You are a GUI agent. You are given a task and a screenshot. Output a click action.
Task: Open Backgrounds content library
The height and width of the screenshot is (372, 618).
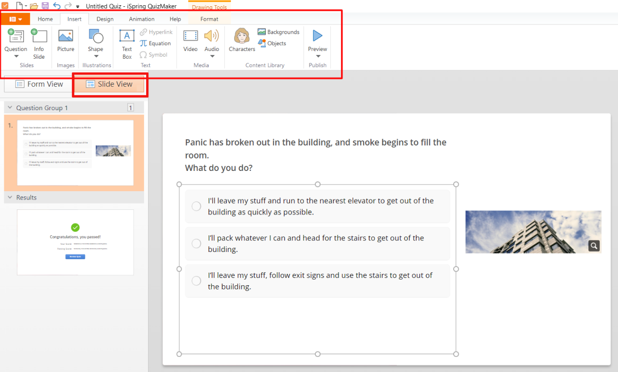pos(279,32)
